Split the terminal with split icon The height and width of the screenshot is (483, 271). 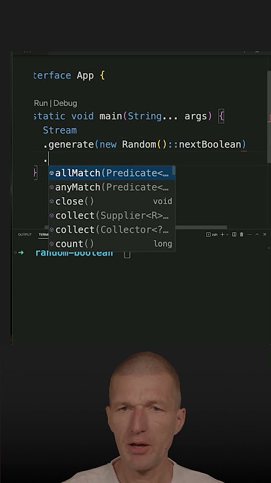(x=234, y=235)
